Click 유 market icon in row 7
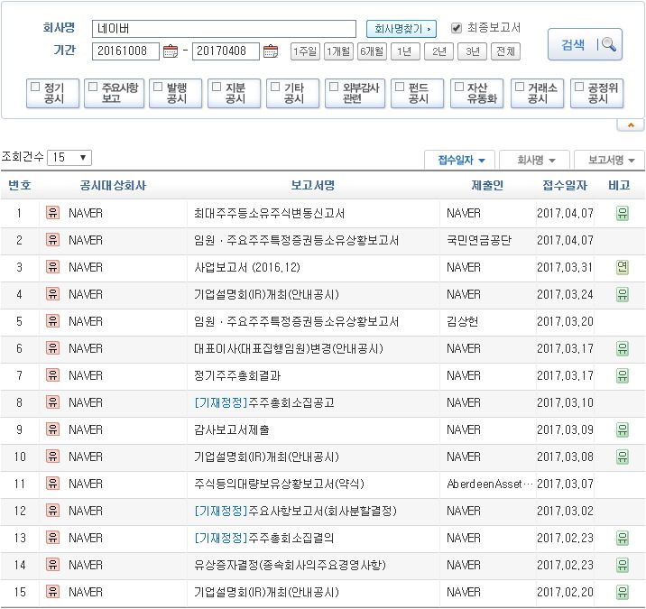Screen dimensions: 646x609 pos(52,375)
